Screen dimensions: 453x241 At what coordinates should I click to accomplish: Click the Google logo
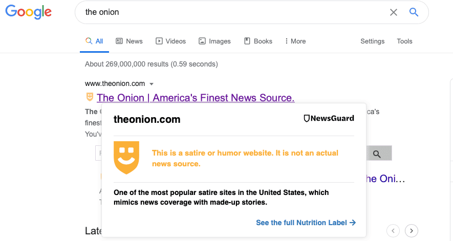click(28, 12)
